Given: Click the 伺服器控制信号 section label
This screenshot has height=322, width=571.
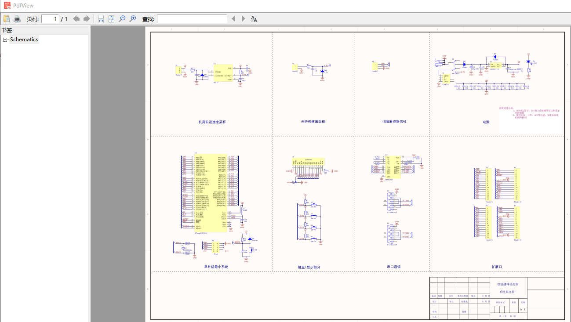Looking at the screenshot, I should (394, 122).
